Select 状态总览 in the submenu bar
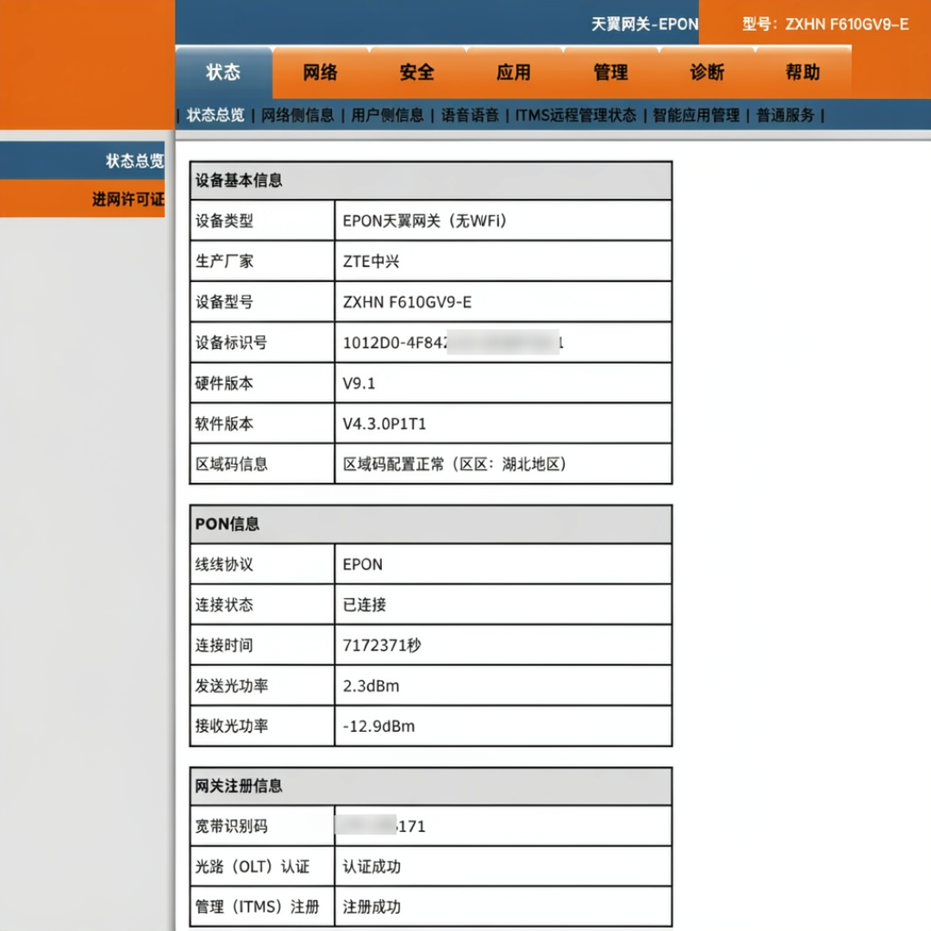 216,116
